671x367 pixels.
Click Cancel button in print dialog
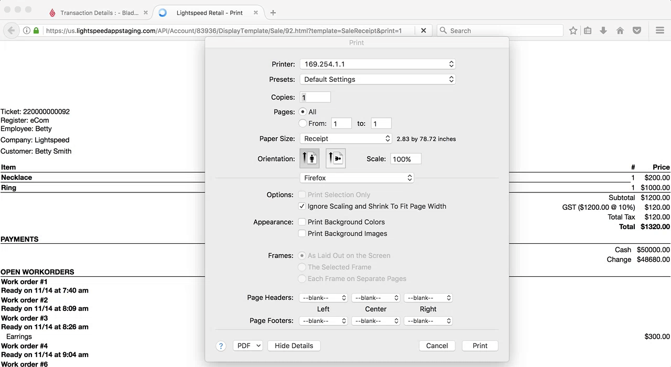(437, 346)
